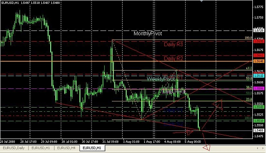This screenshot has height=153, width=266.
Task: Click the 5 Aug 00:00 time label
Action: click(x=193, y=142)
